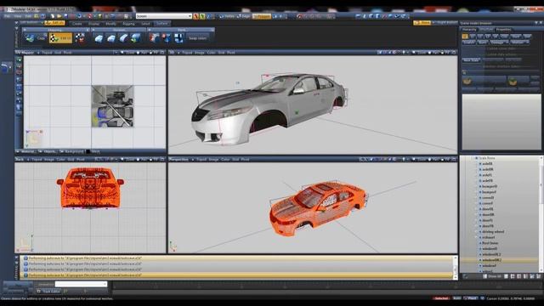Screen dimensions: 544x306
Task: Click the message log vertical scrollbar
Action: click(456, 267)
